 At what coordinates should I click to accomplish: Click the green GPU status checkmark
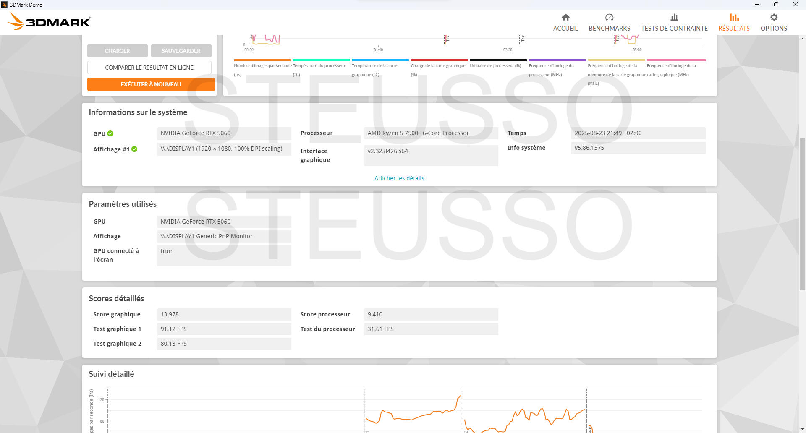[110, 133]
